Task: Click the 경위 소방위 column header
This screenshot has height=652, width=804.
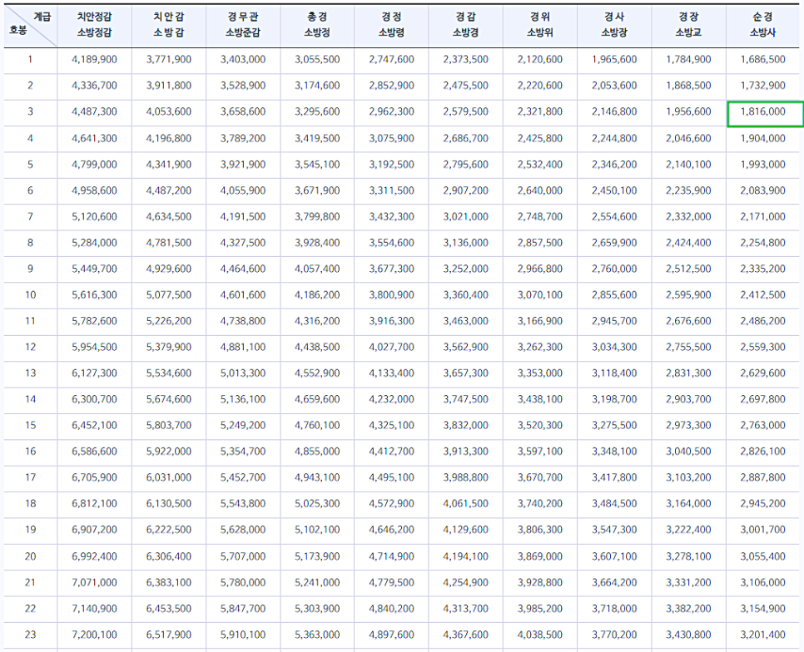Action: coord(540,25)
